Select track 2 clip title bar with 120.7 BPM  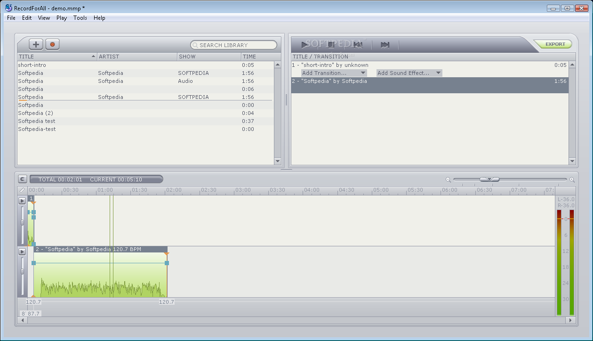tap(100, 249)
